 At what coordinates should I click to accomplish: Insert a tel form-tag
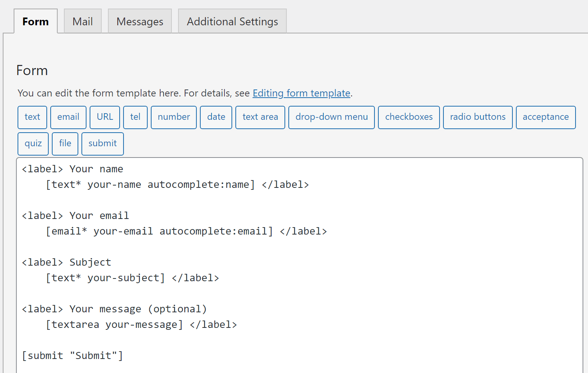(x=135, y=117)
